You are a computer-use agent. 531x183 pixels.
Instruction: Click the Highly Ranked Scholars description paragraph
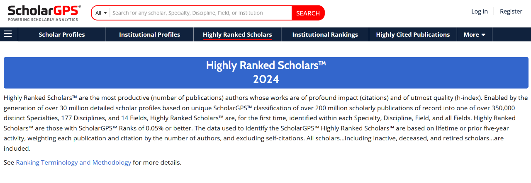coord(265,123)
